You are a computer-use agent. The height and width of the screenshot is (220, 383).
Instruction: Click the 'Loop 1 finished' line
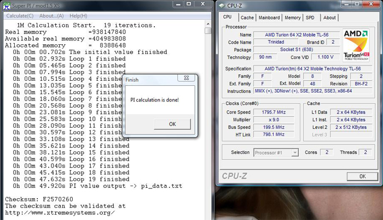(x=69, y=59)
